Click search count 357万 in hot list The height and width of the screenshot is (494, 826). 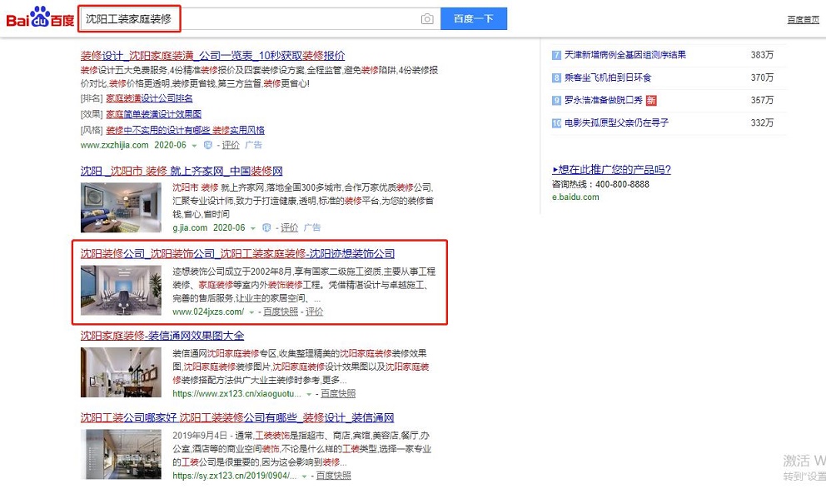(762, 100)
